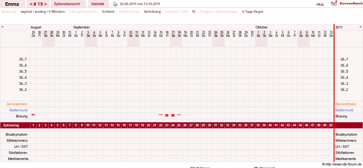Click the heavy bleeding mark on cycle day 24
The height and width of the screenshot is (168, 363).
[173, 115]
